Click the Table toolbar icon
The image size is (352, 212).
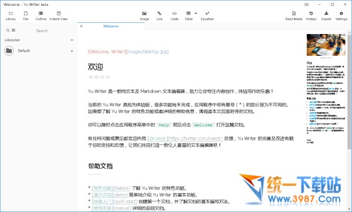(188, 14)
